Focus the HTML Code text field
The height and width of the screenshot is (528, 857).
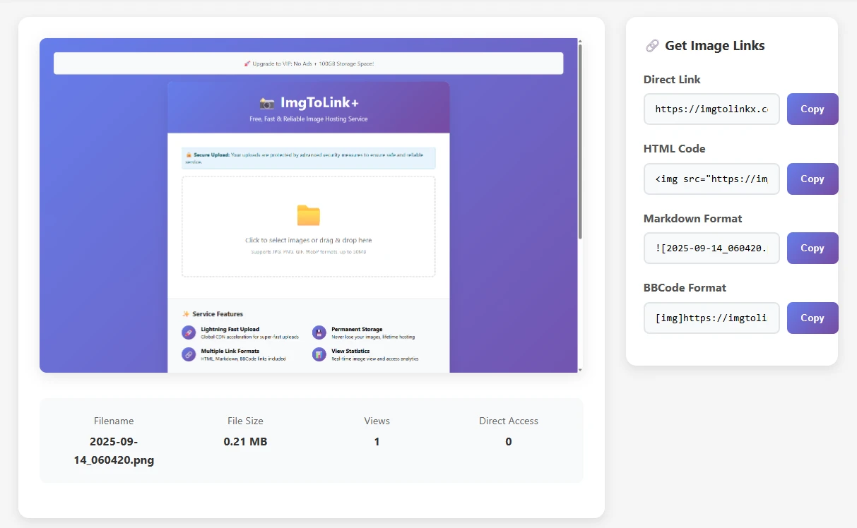(711, 179)
